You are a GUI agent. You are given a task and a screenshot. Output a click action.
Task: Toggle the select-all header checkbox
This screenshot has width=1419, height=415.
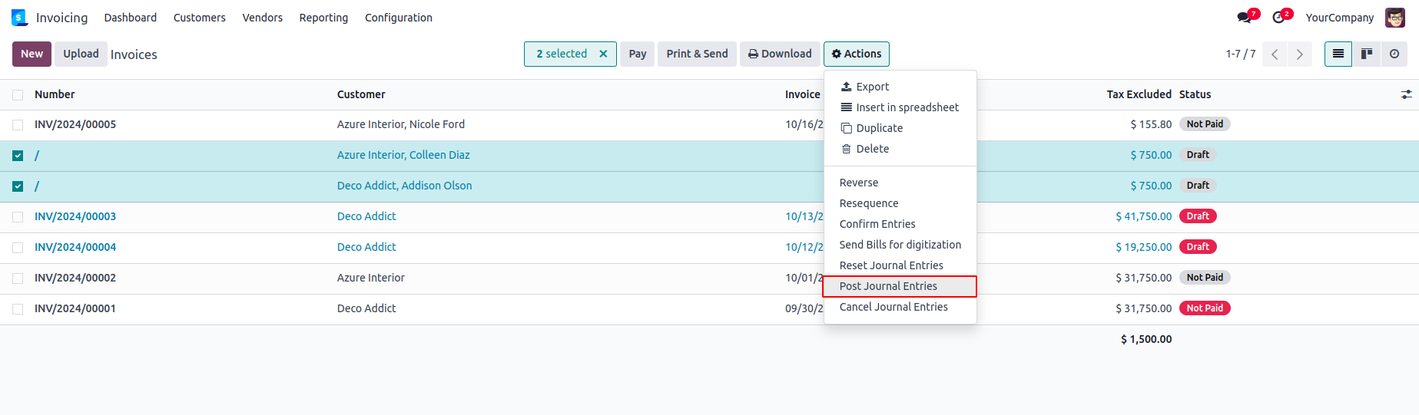(x=18, y=95)
